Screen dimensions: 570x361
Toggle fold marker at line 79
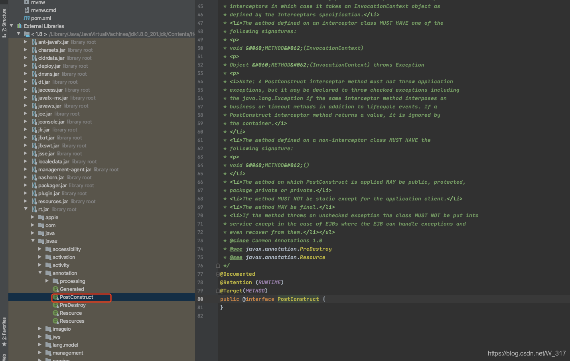click(x=218, y=291)
